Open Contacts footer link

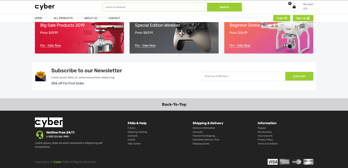pyautogui.click(x=133, y=136)
